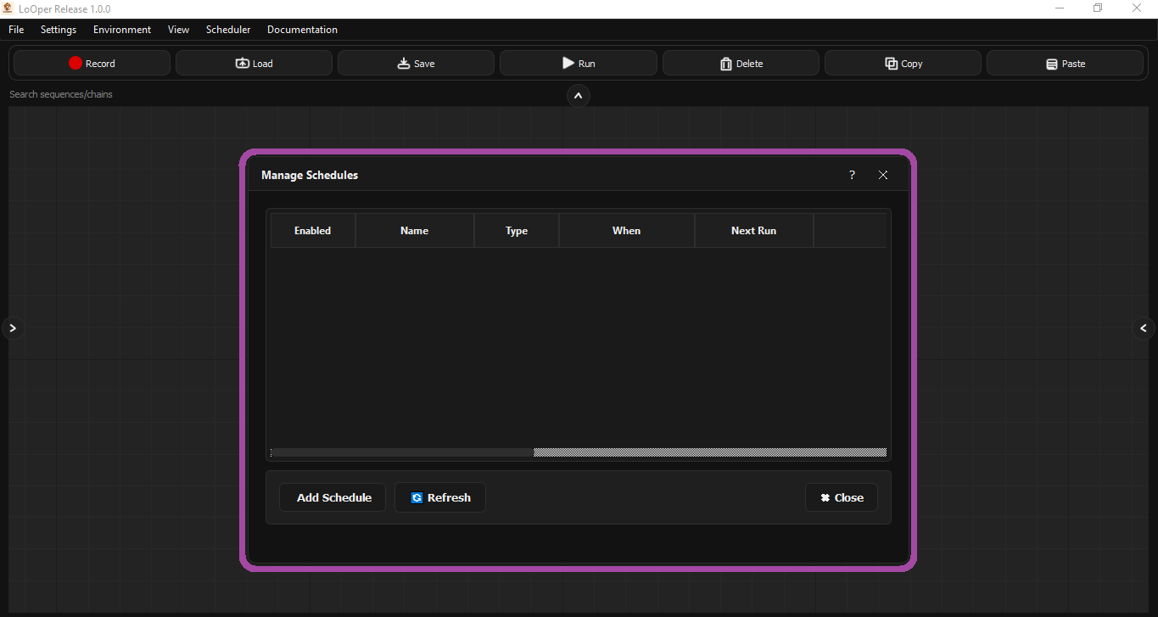Click the Close button's asterisk icon
Screen dimensions: 1158x617
pos(825,497)
